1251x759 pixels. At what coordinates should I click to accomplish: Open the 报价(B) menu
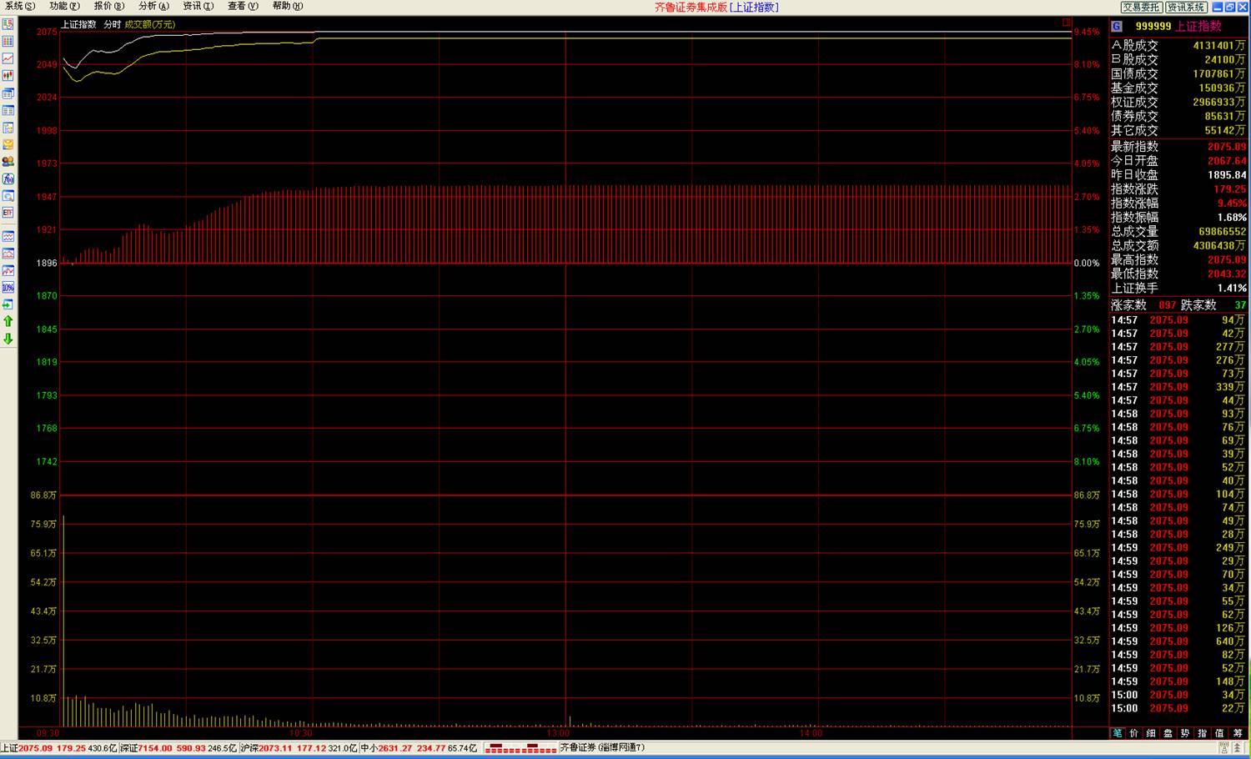108,6
